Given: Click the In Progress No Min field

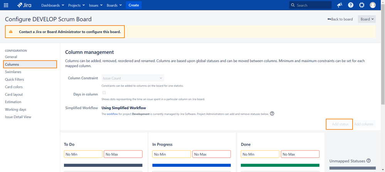Looking at the screenshot, I should tap(171, 154).
